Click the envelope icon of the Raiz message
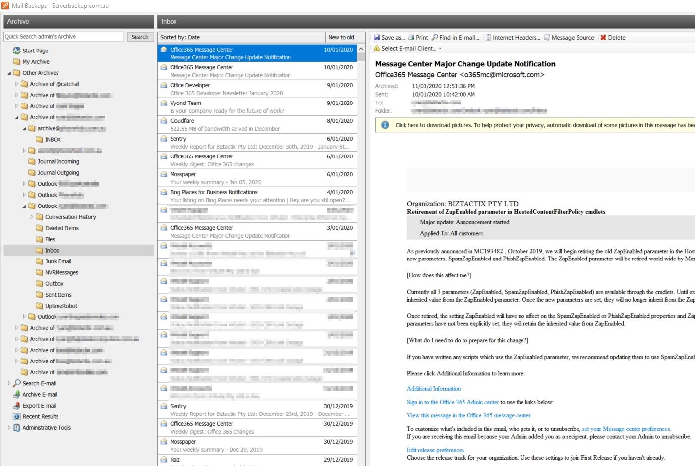695x466 pixels. tap(164, 460)
